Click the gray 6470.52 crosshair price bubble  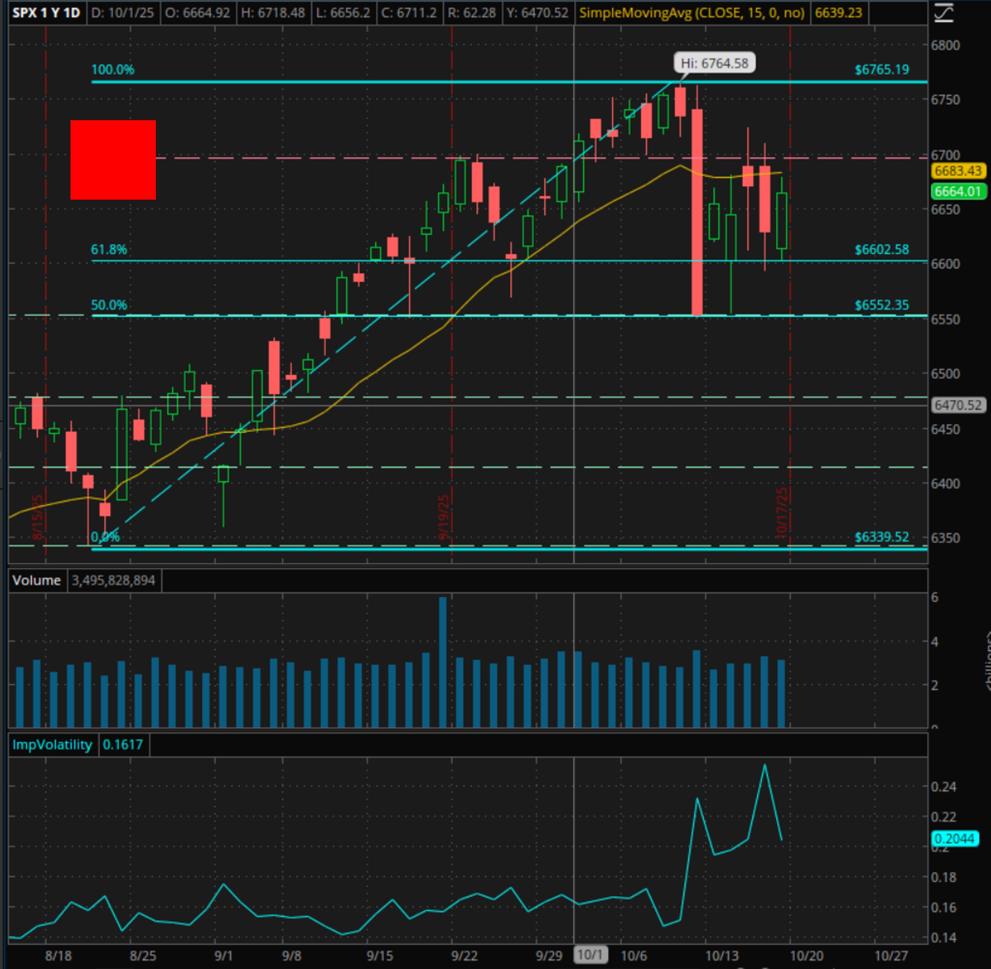click(x=957, y=405)
